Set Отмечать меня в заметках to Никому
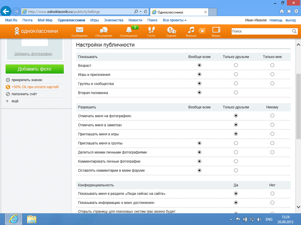Image resolution: width=301 pixels, height=225 pixels. pos(272,125)
